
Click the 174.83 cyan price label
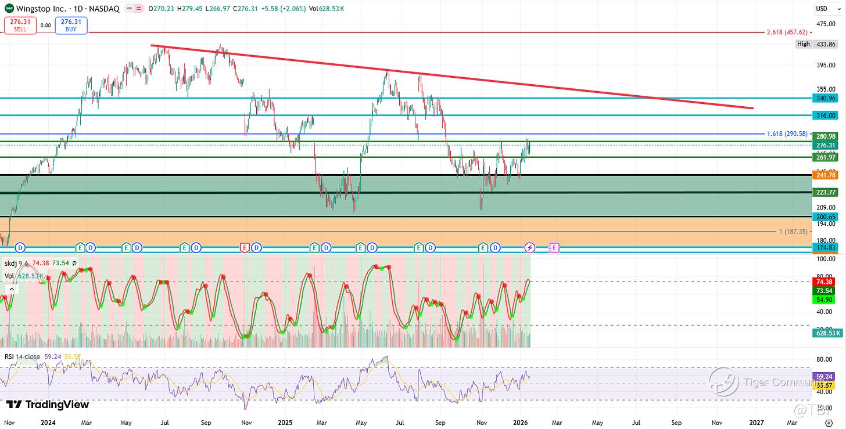(x=826, y=247)
